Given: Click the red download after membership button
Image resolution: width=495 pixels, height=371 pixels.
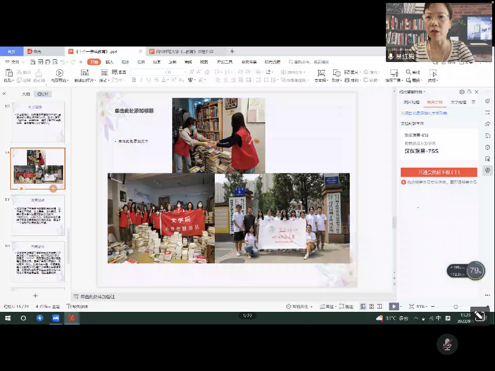Looking at the screenshot, I should click(x=439, y=172).
